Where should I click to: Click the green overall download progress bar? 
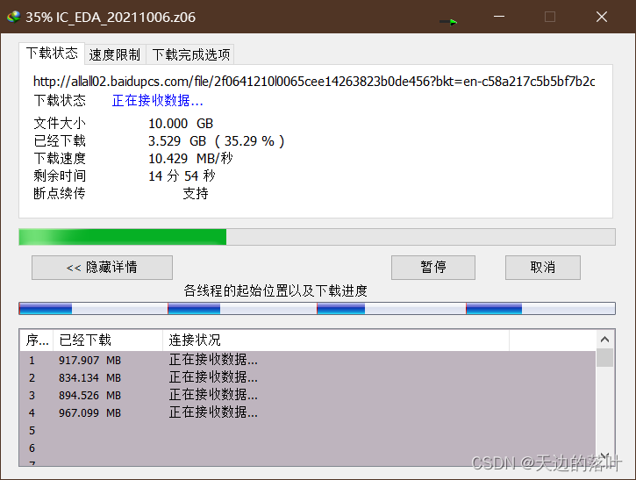[318, 237]
